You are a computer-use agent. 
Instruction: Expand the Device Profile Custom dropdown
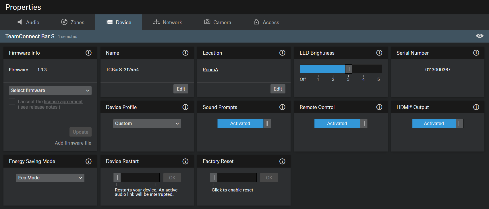click(147, 124)
